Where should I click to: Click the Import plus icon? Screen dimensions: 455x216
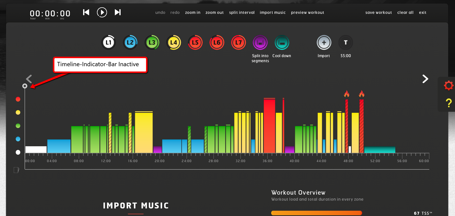[x=324, y=43]
